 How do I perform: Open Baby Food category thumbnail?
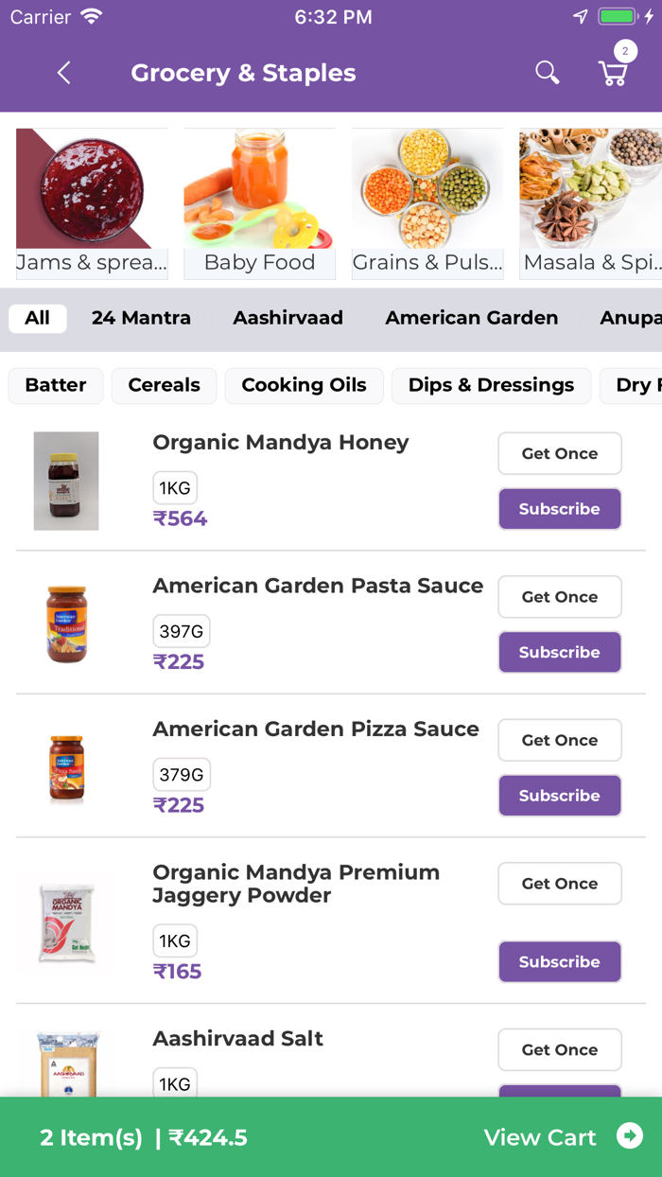(x=259, y=203)
